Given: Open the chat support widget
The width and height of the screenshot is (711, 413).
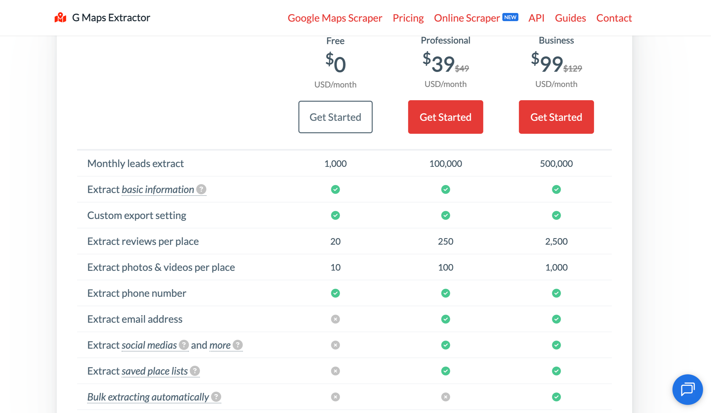Looking at the screenshot, I should [x=687, y=389].
